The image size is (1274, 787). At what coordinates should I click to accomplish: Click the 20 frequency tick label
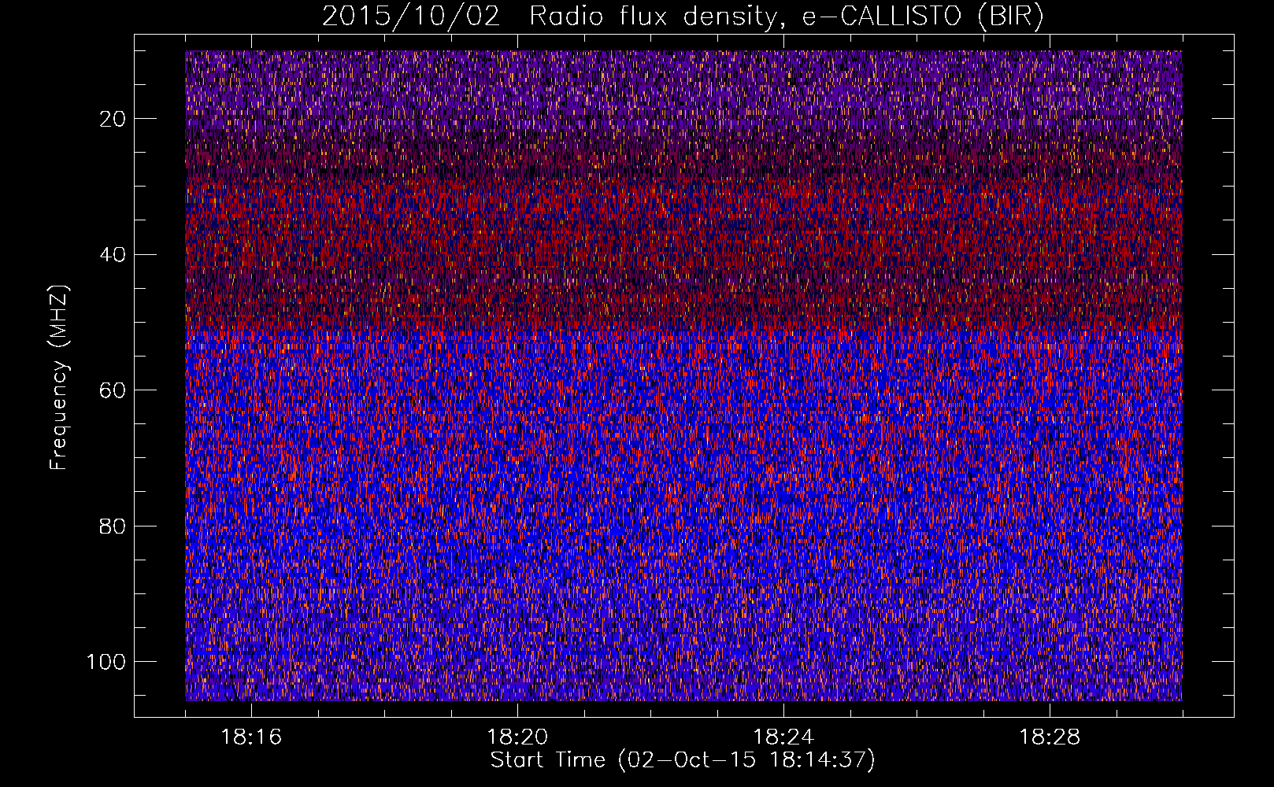click(113, 119)
